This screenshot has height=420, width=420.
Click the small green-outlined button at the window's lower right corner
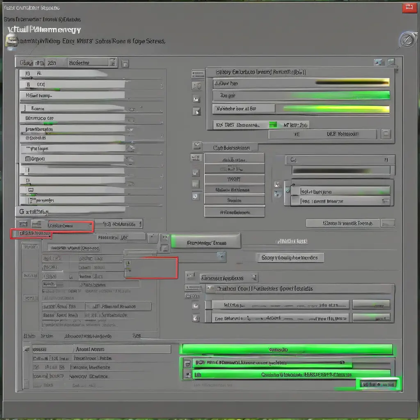point(378,384)
